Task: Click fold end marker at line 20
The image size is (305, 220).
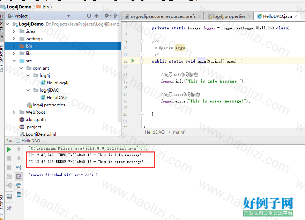Action: (141, 114)
